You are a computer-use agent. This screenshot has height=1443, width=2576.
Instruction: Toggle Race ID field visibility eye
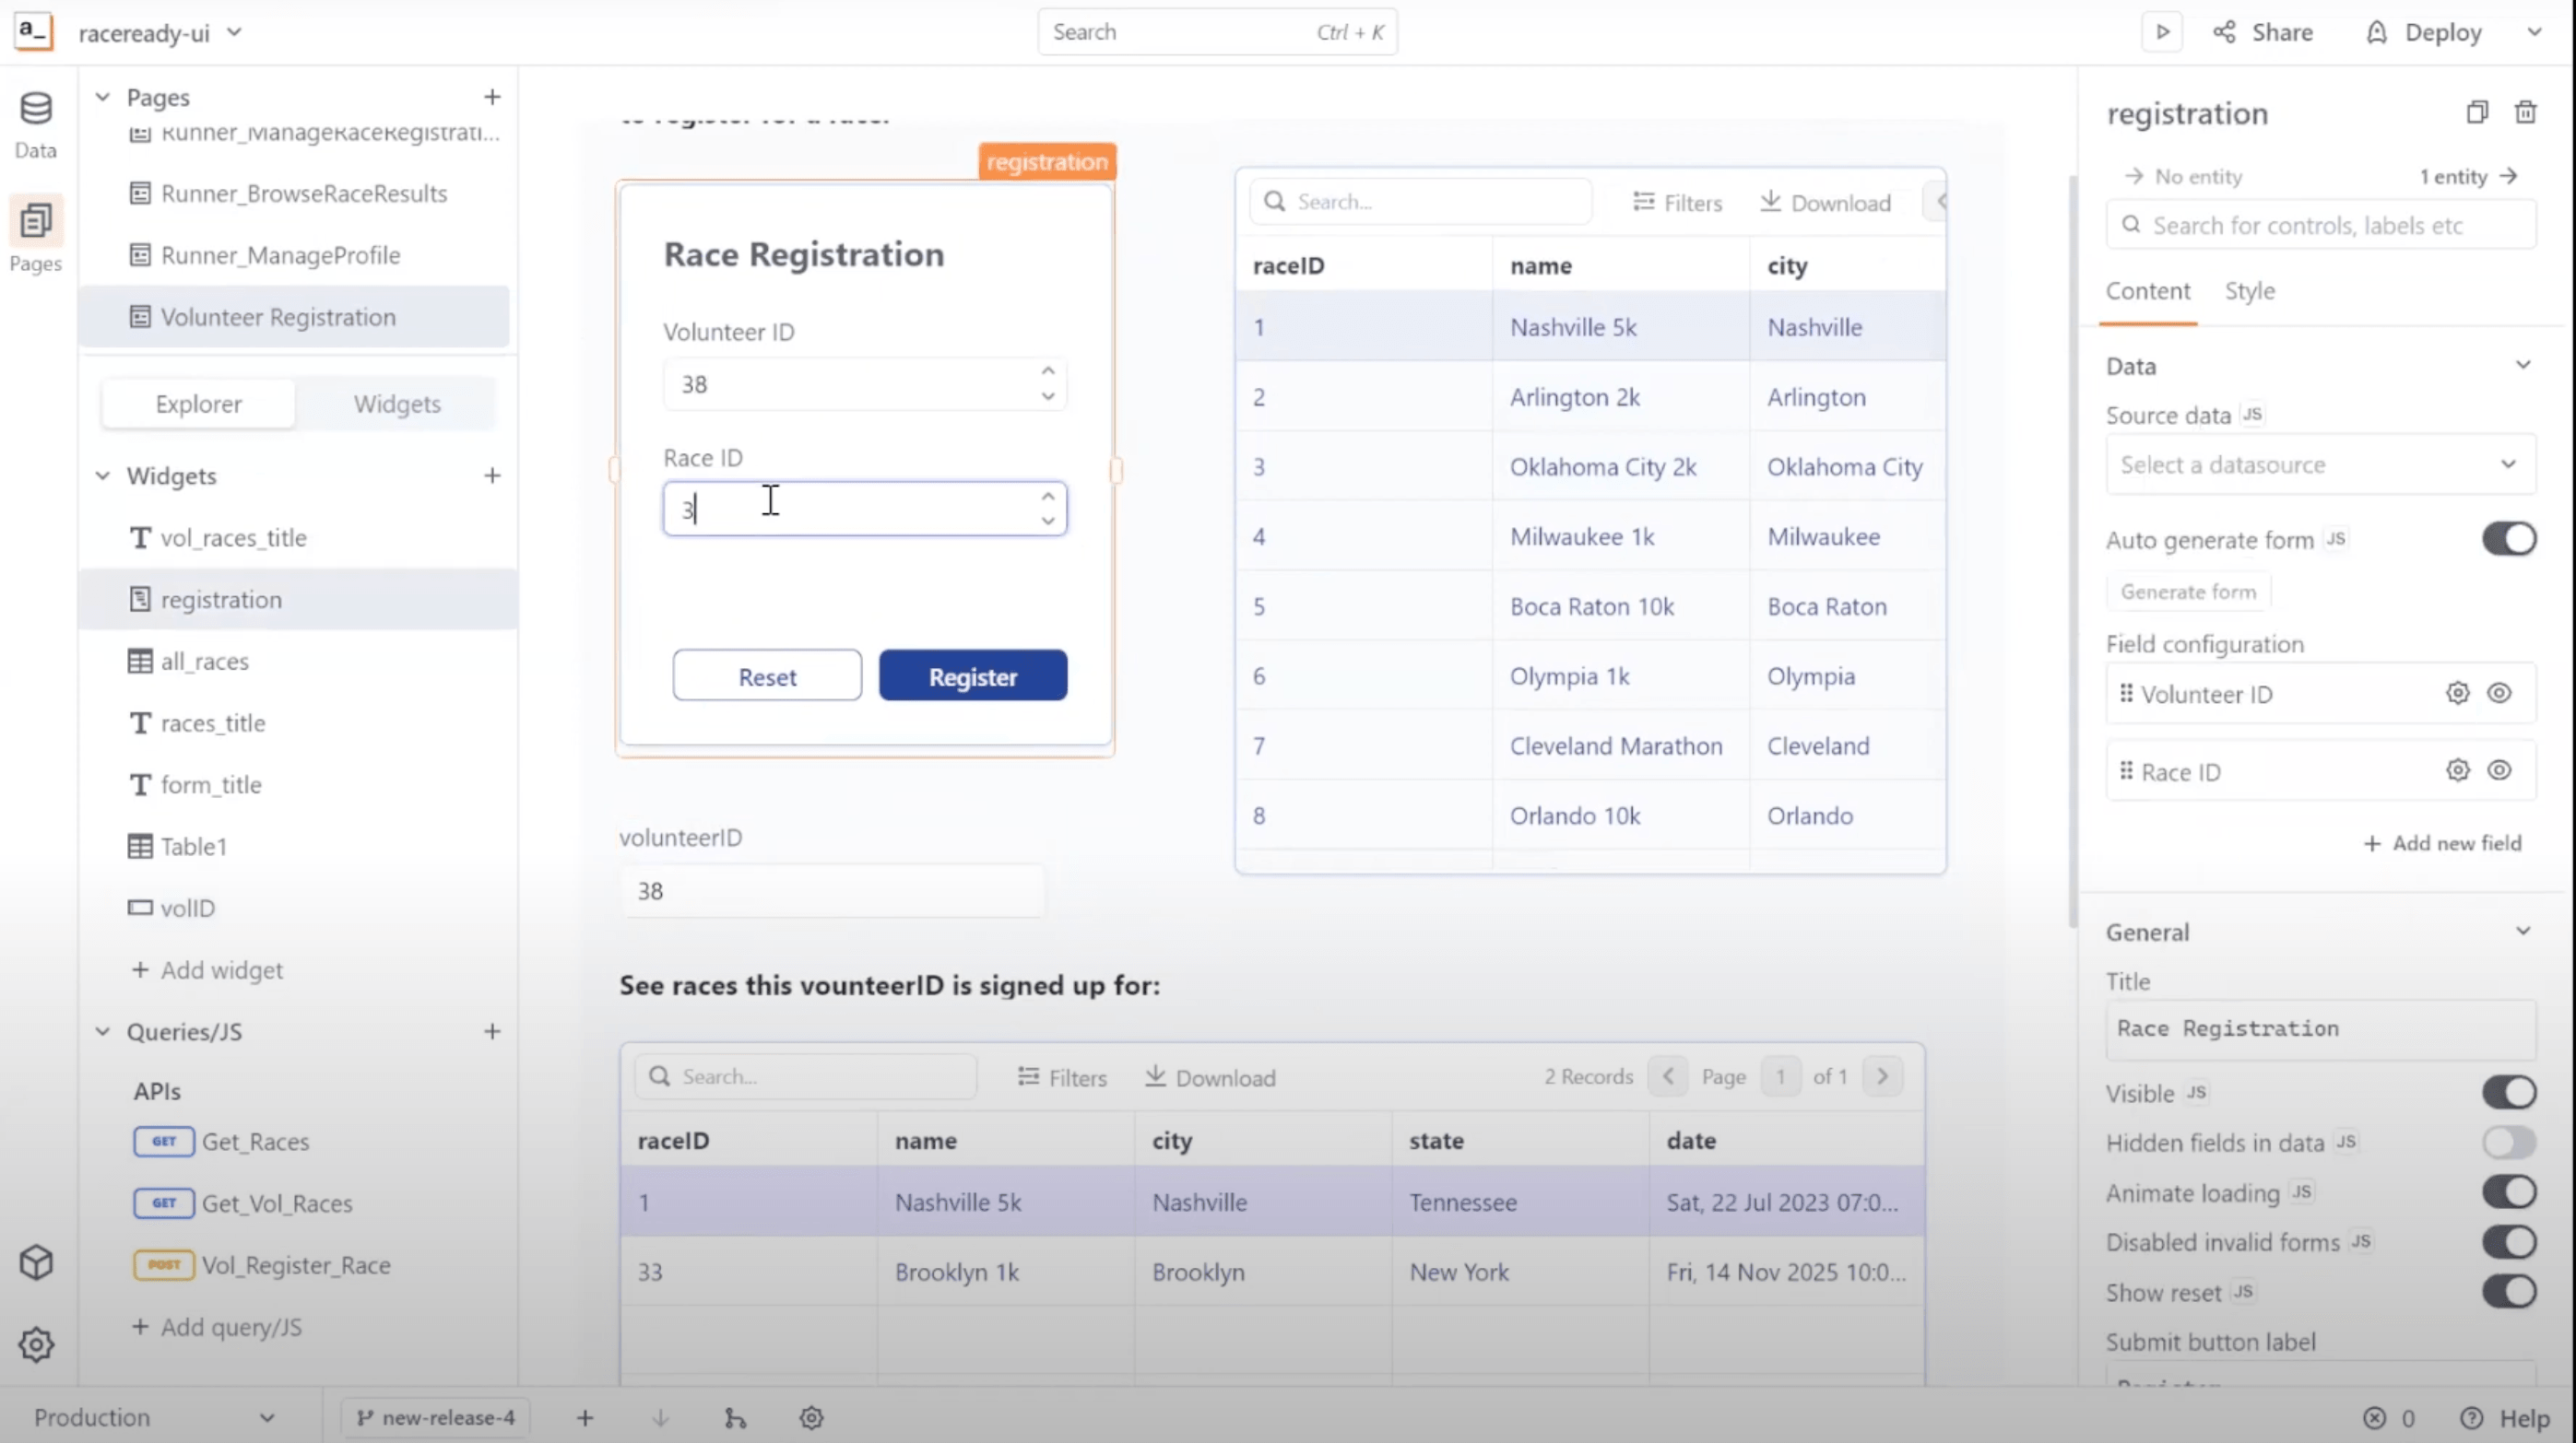pyautogui.click(x=2499, y=769)
